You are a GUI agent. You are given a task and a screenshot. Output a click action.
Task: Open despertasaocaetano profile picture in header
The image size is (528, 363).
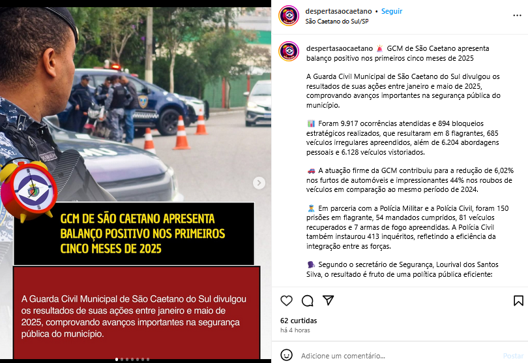click(289, 16)
